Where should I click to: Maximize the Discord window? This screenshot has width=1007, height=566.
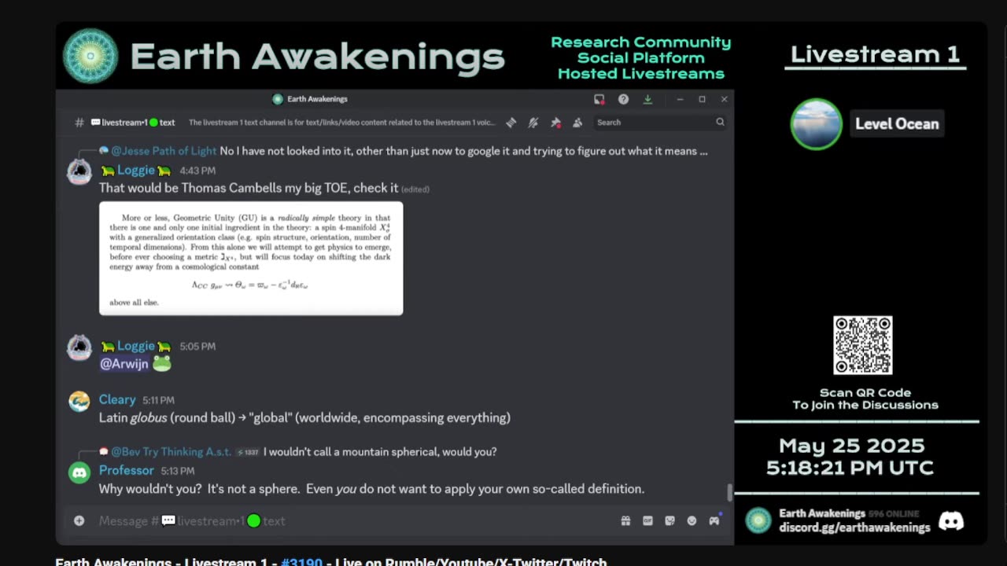click(702, 99)
